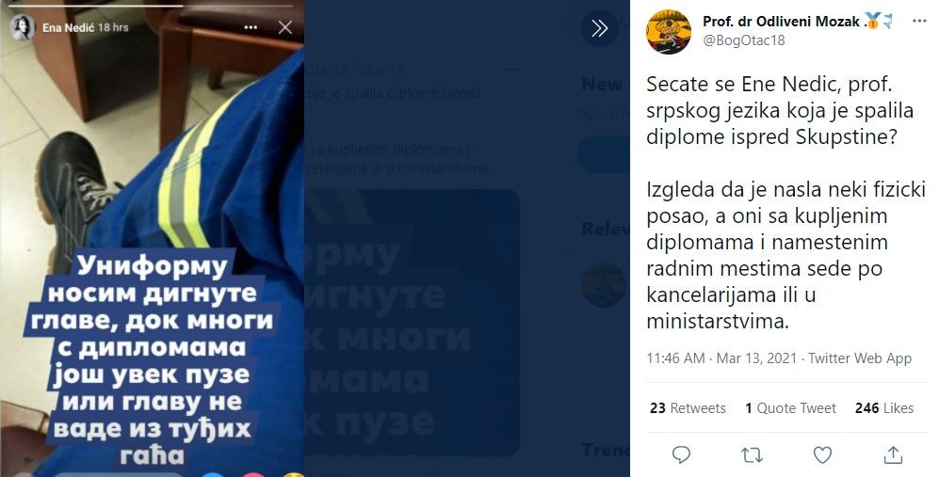Image resolution: width=939 pixels, height=477 pixels.
Task: Reply to the tweet with the comment icon
Action: coord(682,455)
